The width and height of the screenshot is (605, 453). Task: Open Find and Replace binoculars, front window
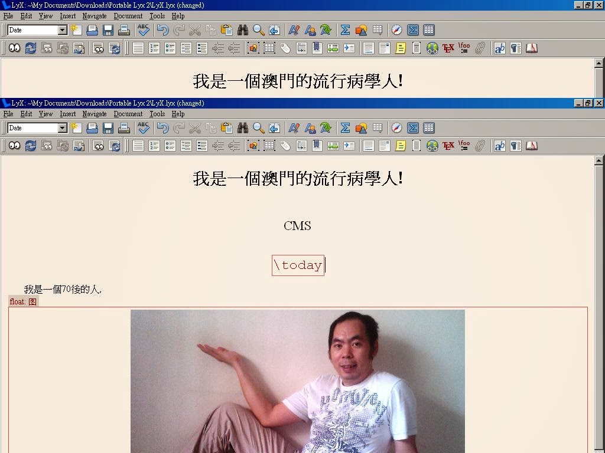pos(243,128)
